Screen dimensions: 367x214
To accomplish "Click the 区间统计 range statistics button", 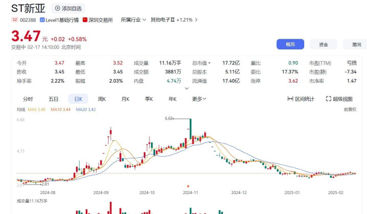I will coord(301,99).
